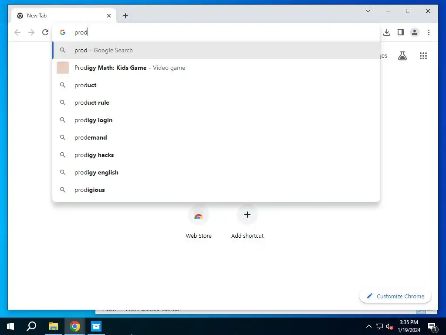
Task: Open Customize Chrome
Action: pos(395,296)
